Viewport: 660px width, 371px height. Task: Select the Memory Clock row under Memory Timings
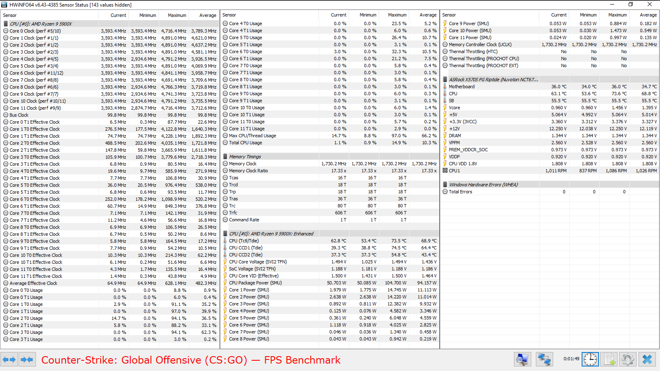click(x=330, y=164)
